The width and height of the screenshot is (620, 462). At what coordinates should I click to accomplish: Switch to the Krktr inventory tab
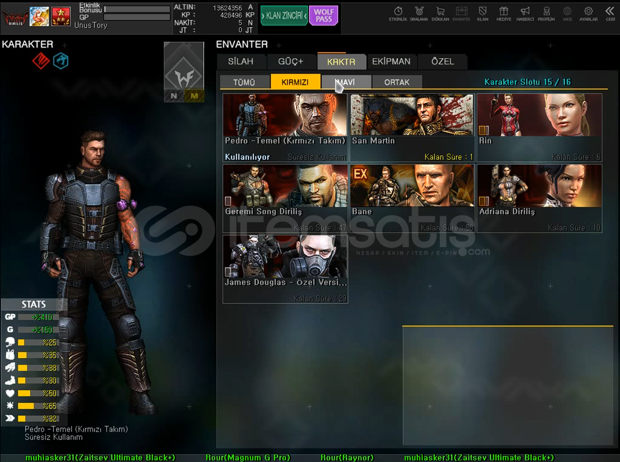pyautogui.click(x=341, y=62)
